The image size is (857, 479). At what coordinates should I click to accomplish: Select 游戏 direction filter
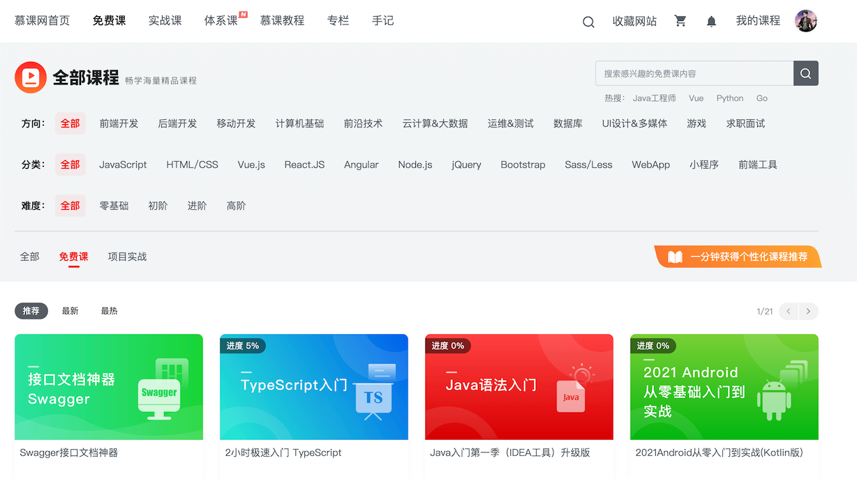[x=697, y=123]
